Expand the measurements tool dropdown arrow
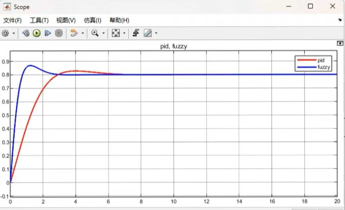345x210 pixels. [156, 33]
